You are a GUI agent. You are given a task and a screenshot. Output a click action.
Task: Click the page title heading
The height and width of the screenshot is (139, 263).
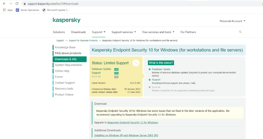[167, 50]
